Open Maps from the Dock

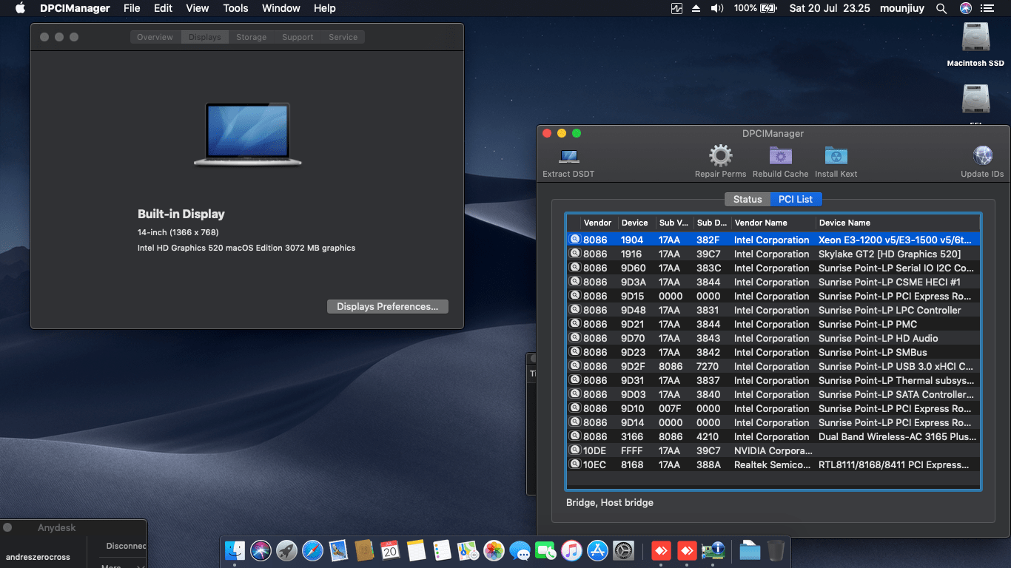(x=468, y=550)
